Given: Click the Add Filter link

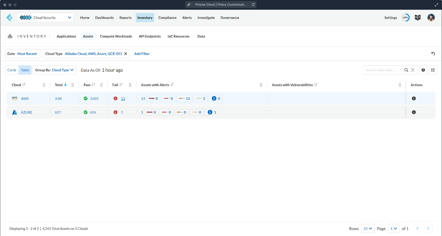Looking at the screenshot, I should 142,54.
